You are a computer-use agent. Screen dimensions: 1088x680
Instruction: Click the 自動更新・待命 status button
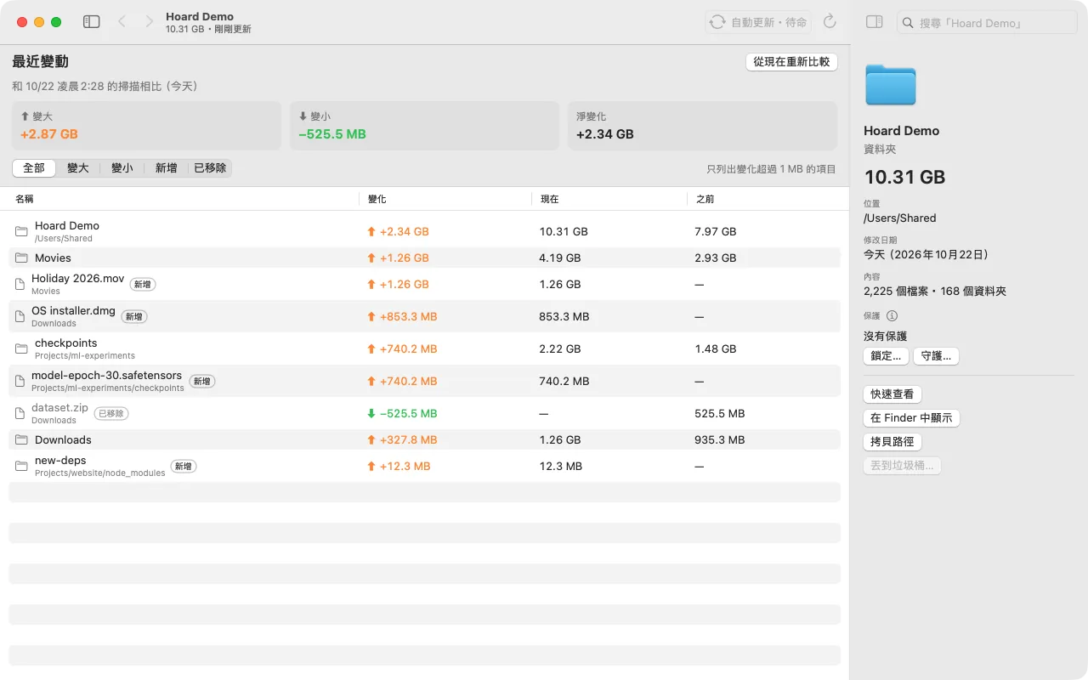click(758, 22)
